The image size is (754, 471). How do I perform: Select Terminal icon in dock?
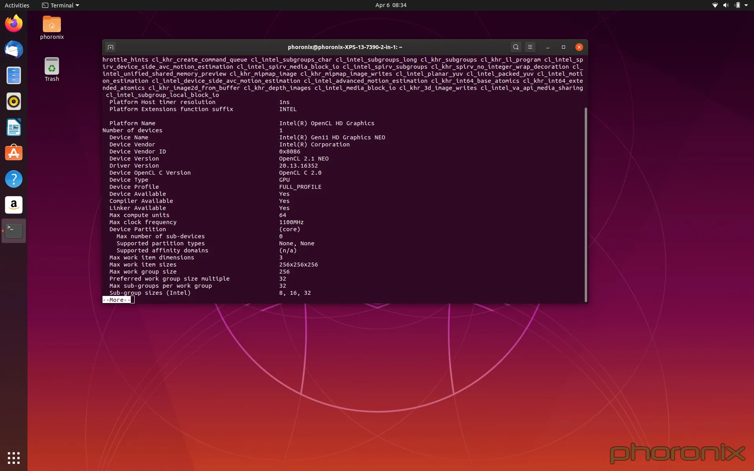[x=14, y=231]
